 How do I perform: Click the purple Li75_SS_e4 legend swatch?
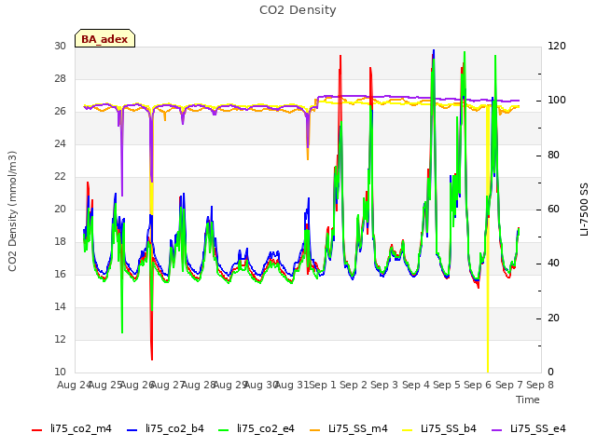[496, 430]
